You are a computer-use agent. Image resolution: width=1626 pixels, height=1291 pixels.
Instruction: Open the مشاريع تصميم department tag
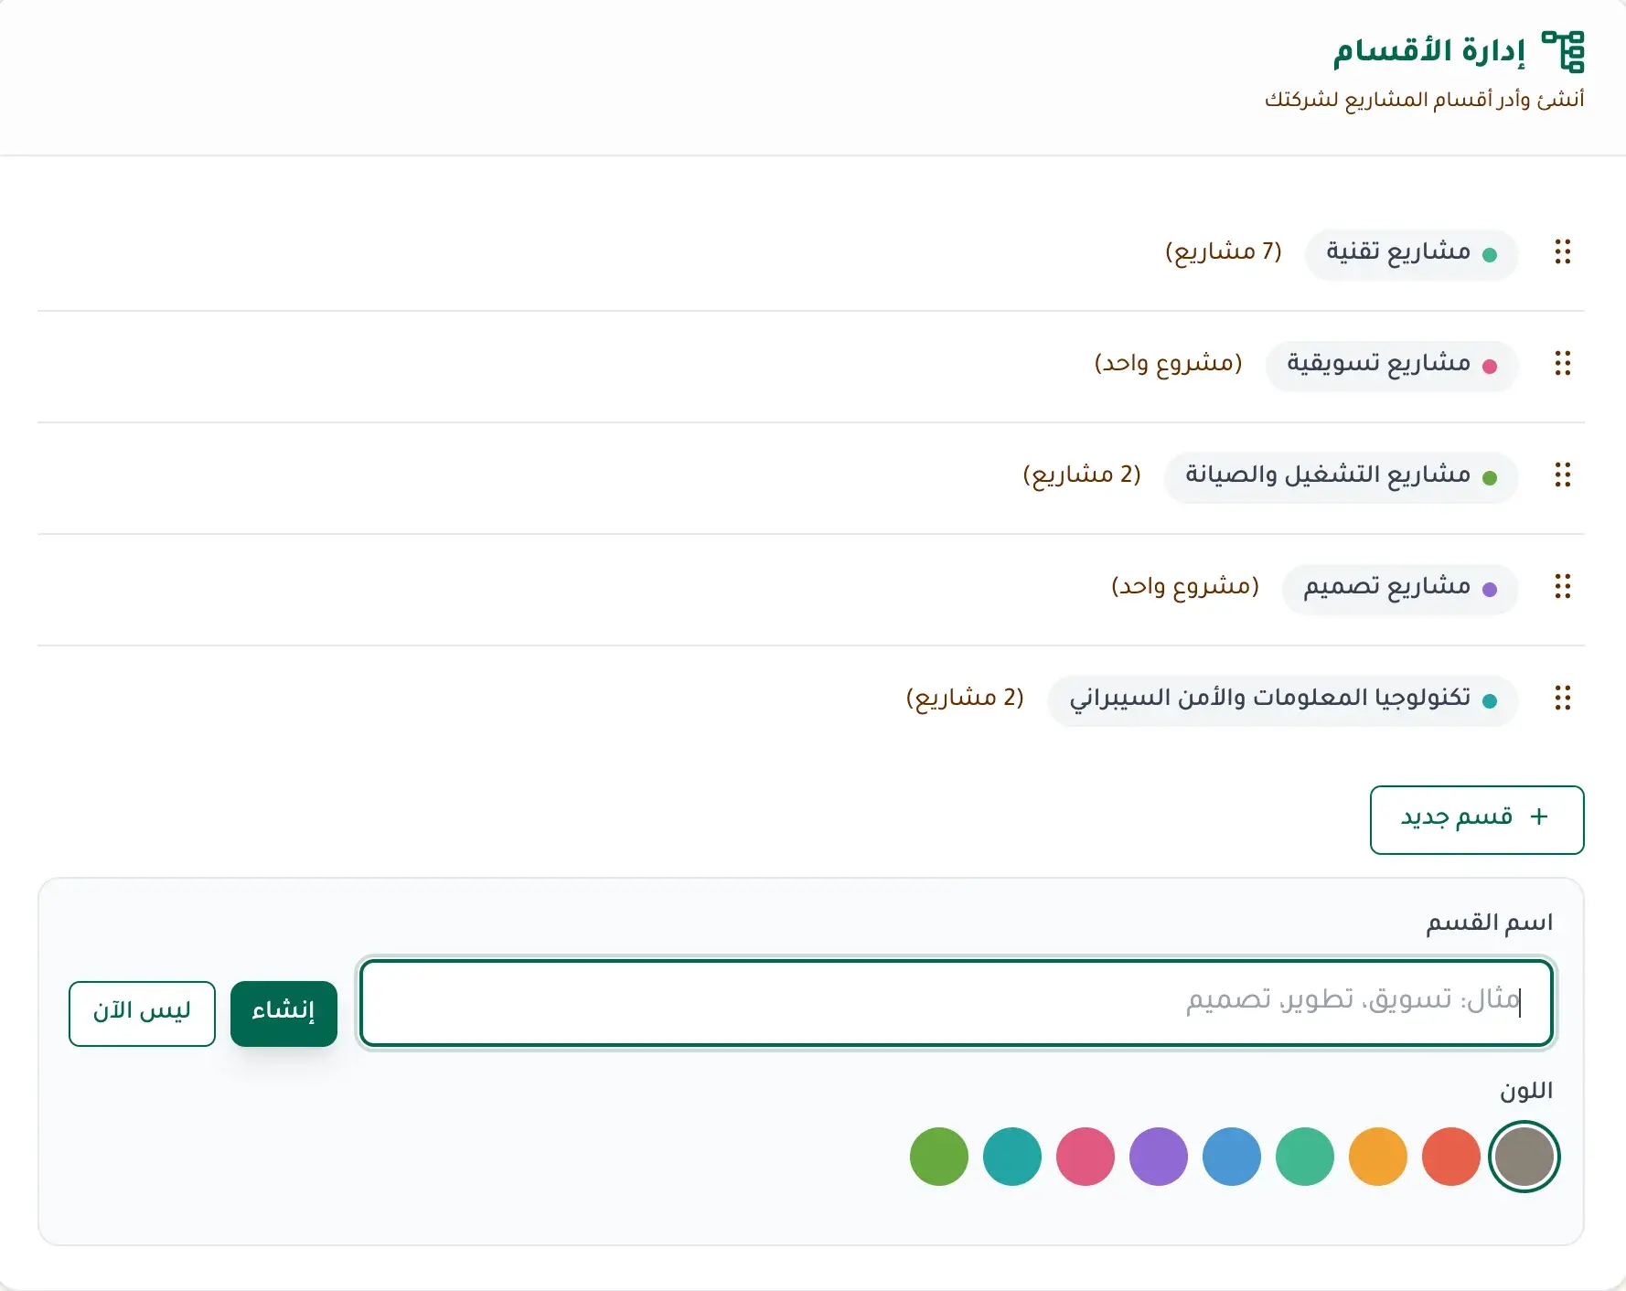pos(1400,588)
